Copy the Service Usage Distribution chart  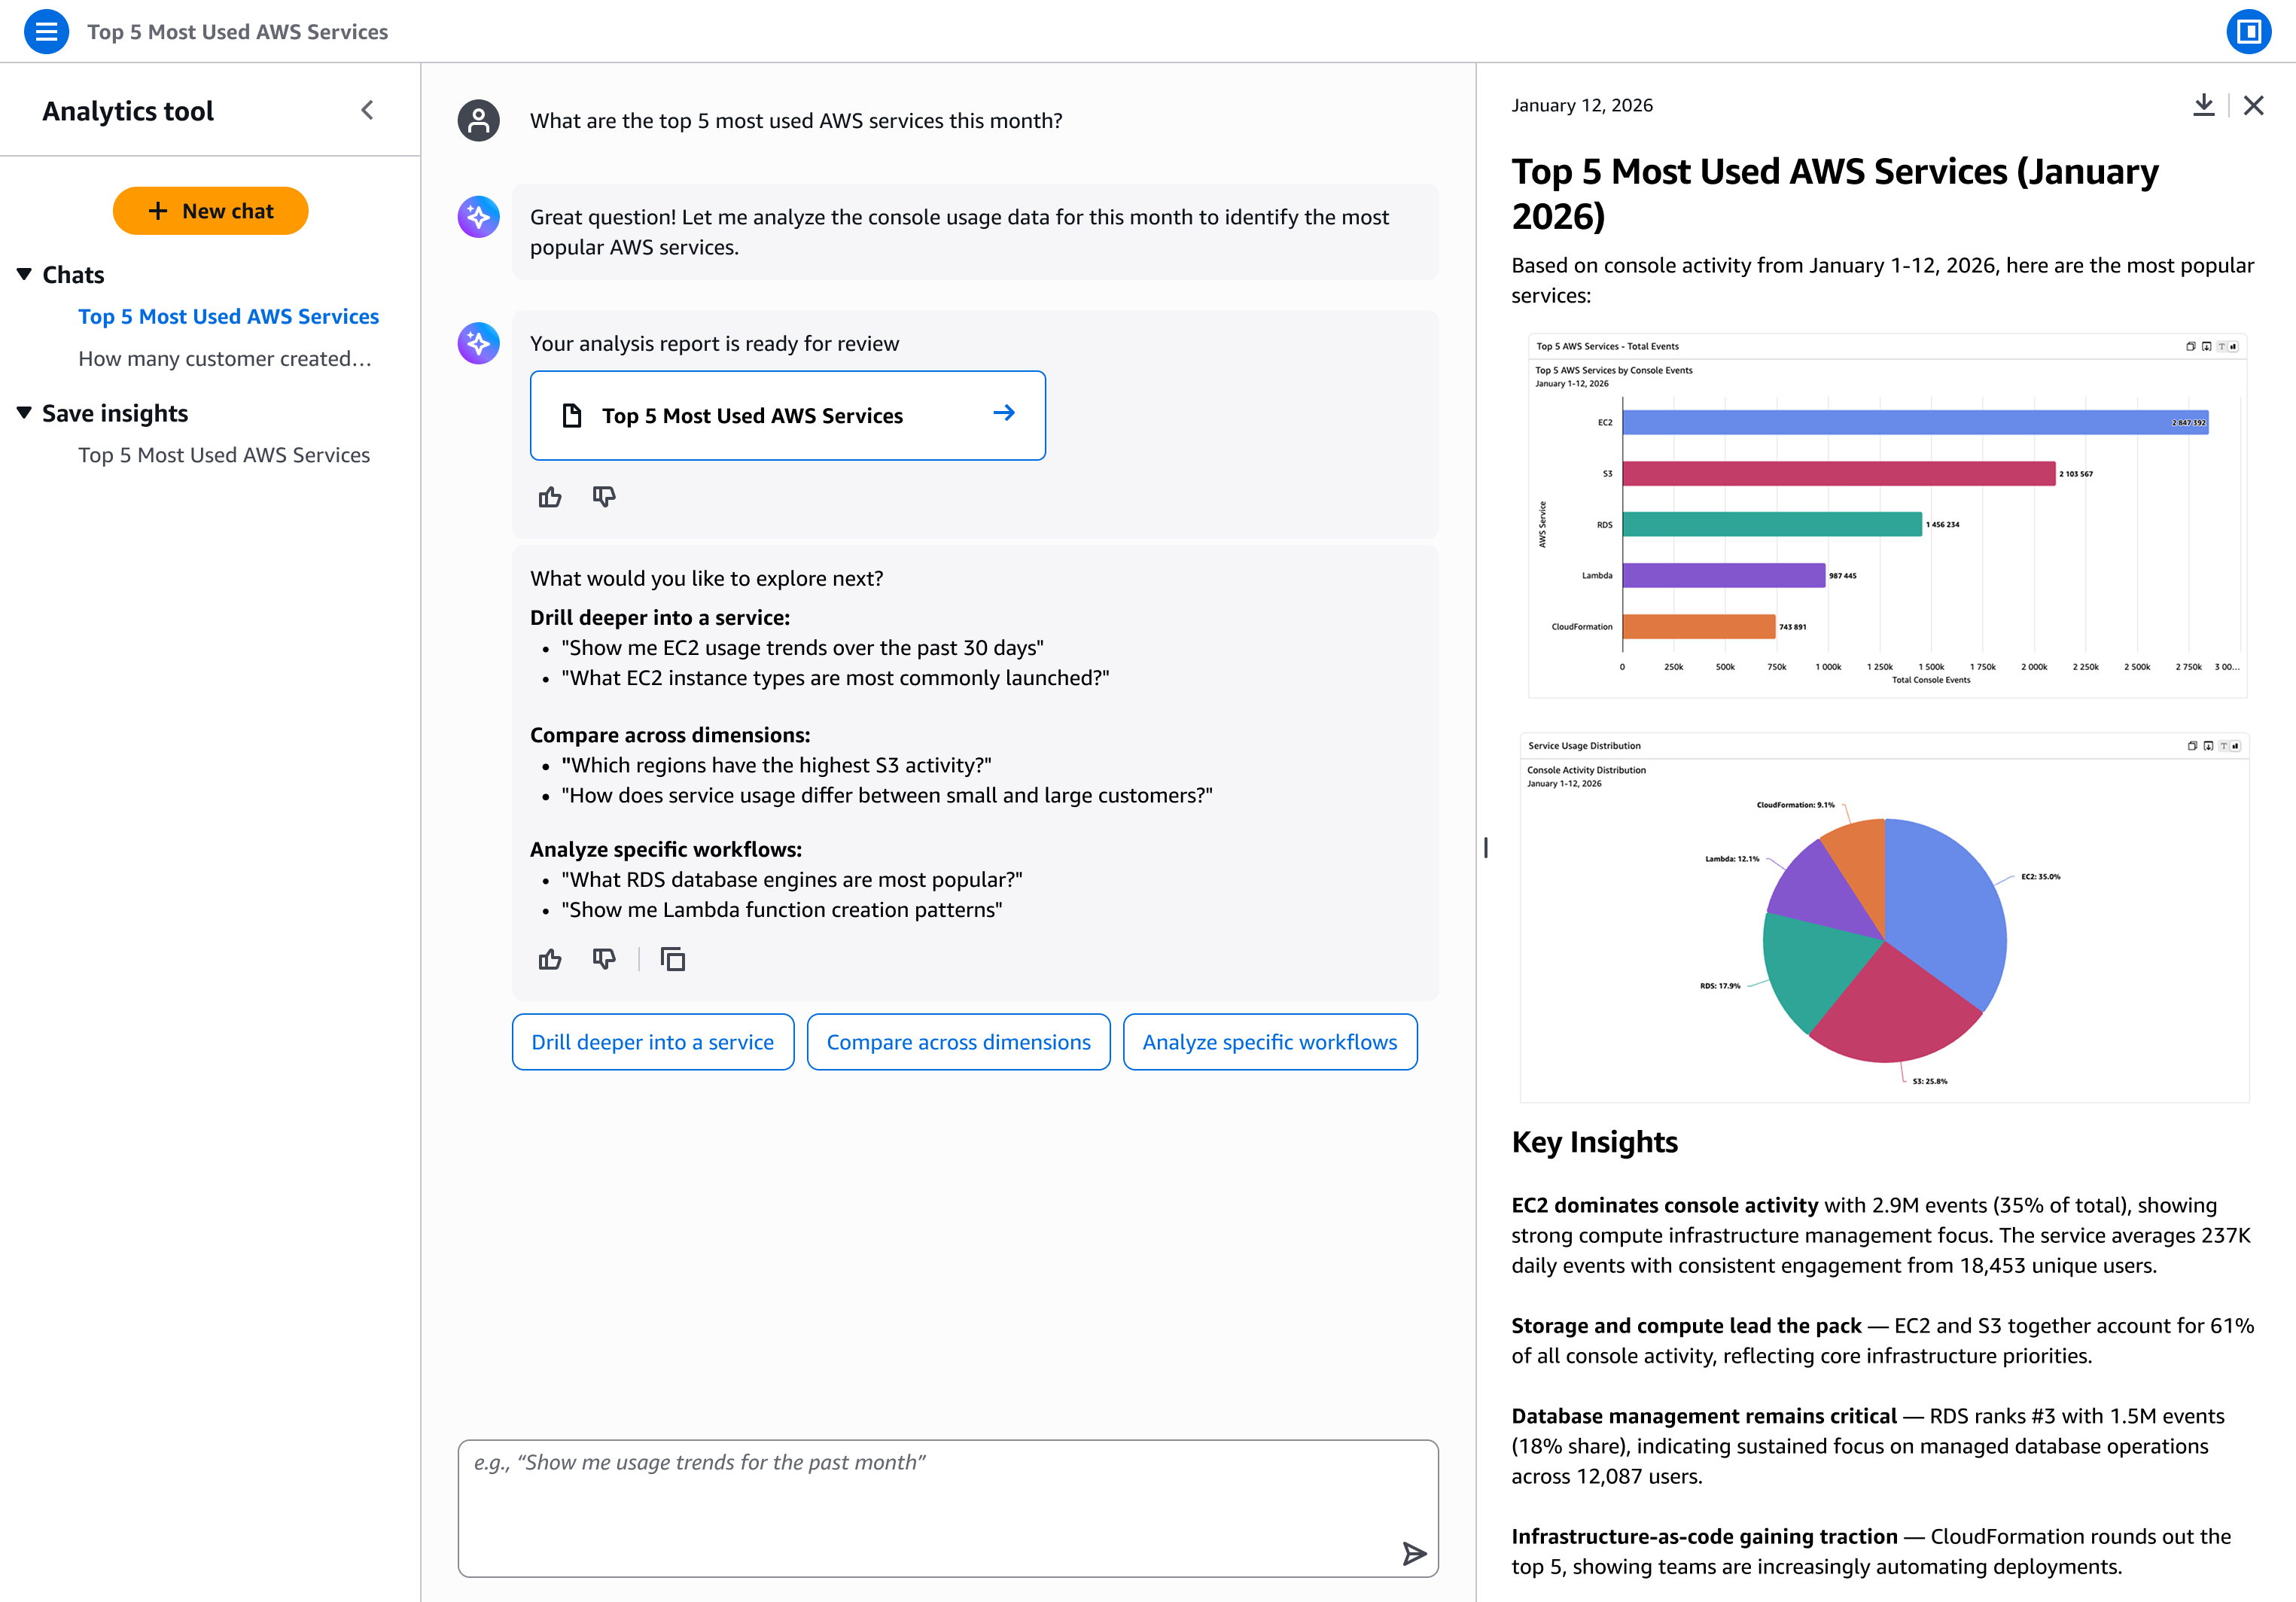click(x=2193, y=746)
